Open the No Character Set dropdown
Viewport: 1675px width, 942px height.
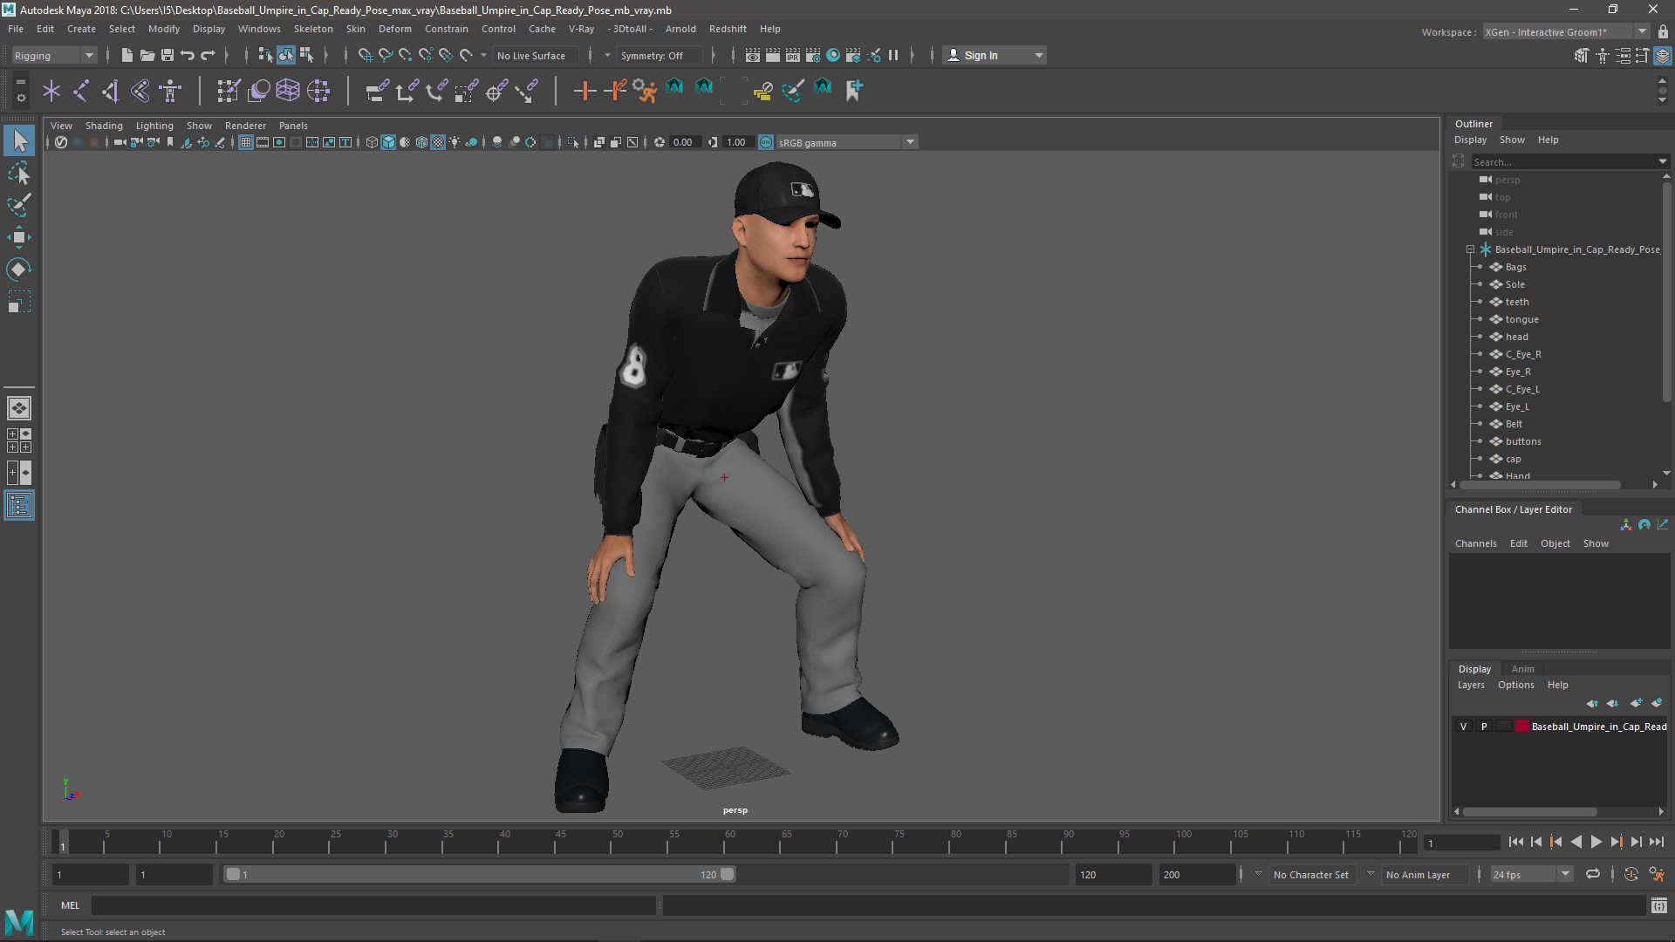tap(1310, 874)
